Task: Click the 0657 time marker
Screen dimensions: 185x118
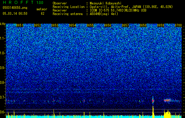Action: (125, 25)
